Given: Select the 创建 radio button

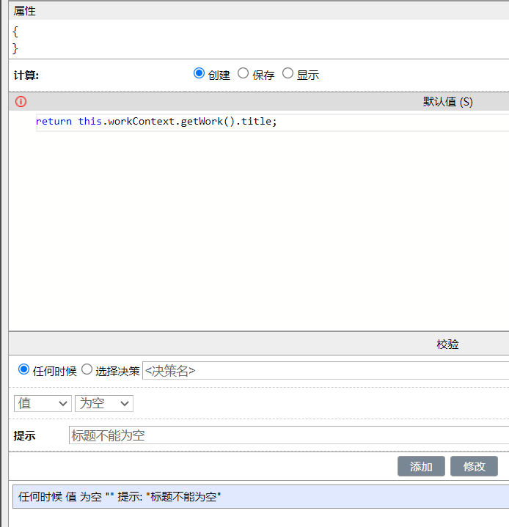Looking at the screenshot, I should click(x=199, y=73).
